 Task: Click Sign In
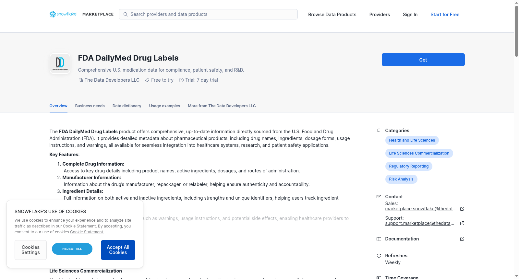tap(410, 15)
